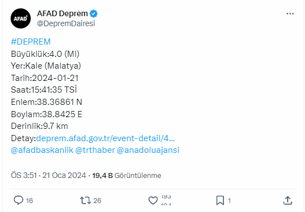The image size is (305, 212).
Task: Click the blue verified badge icon
Action: (x=93, y=13)
